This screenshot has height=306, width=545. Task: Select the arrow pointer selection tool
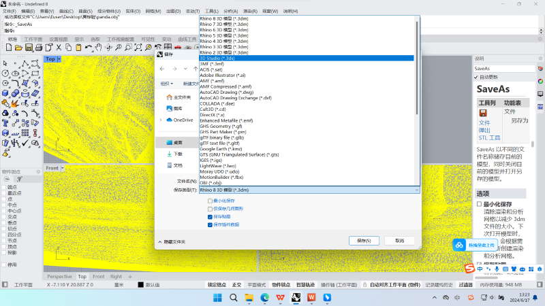5,63
